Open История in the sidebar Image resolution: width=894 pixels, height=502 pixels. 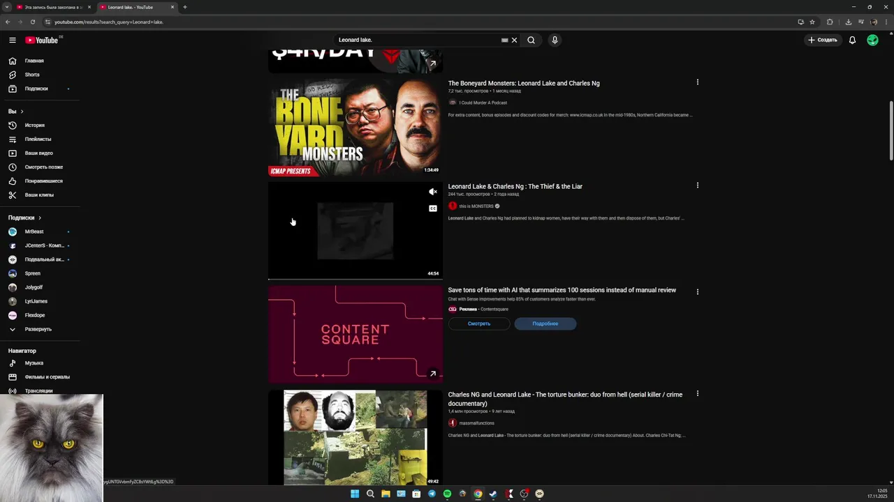pyautogui.click(x=34, y=125)
